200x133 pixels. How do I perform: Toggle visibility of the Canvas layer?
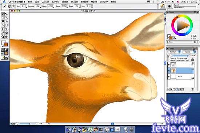coord(169,76)
